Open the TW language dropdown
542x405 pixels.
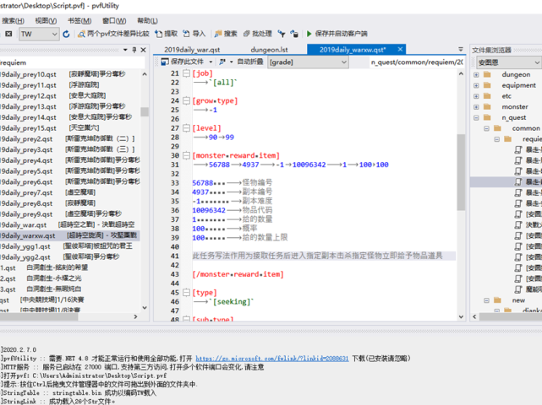click(38, 35)
